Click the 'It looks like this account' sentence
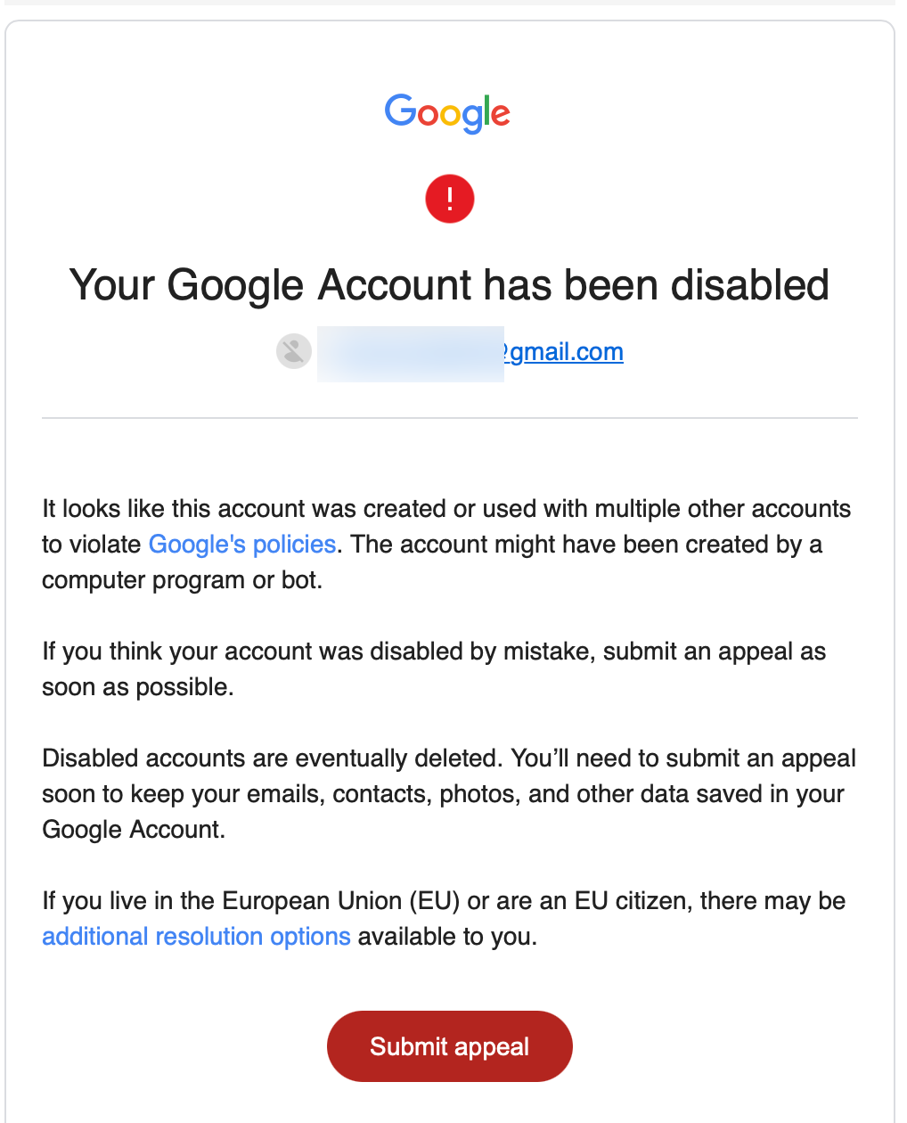This screenshot has height=1123, width=907. coord(446,509)
